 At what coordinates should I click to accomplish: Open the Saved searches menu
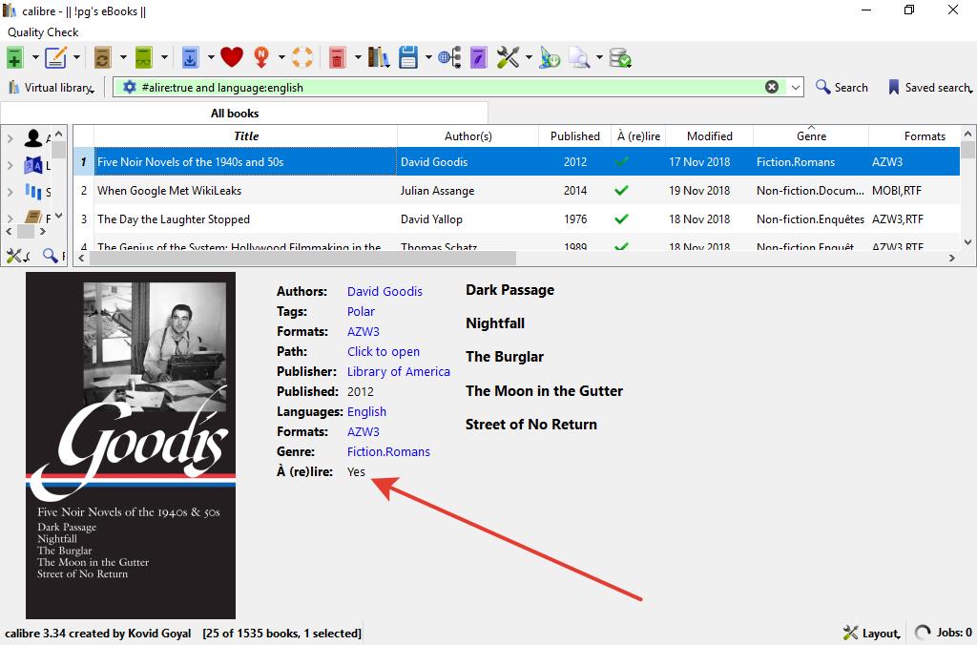tap(929, 87)
